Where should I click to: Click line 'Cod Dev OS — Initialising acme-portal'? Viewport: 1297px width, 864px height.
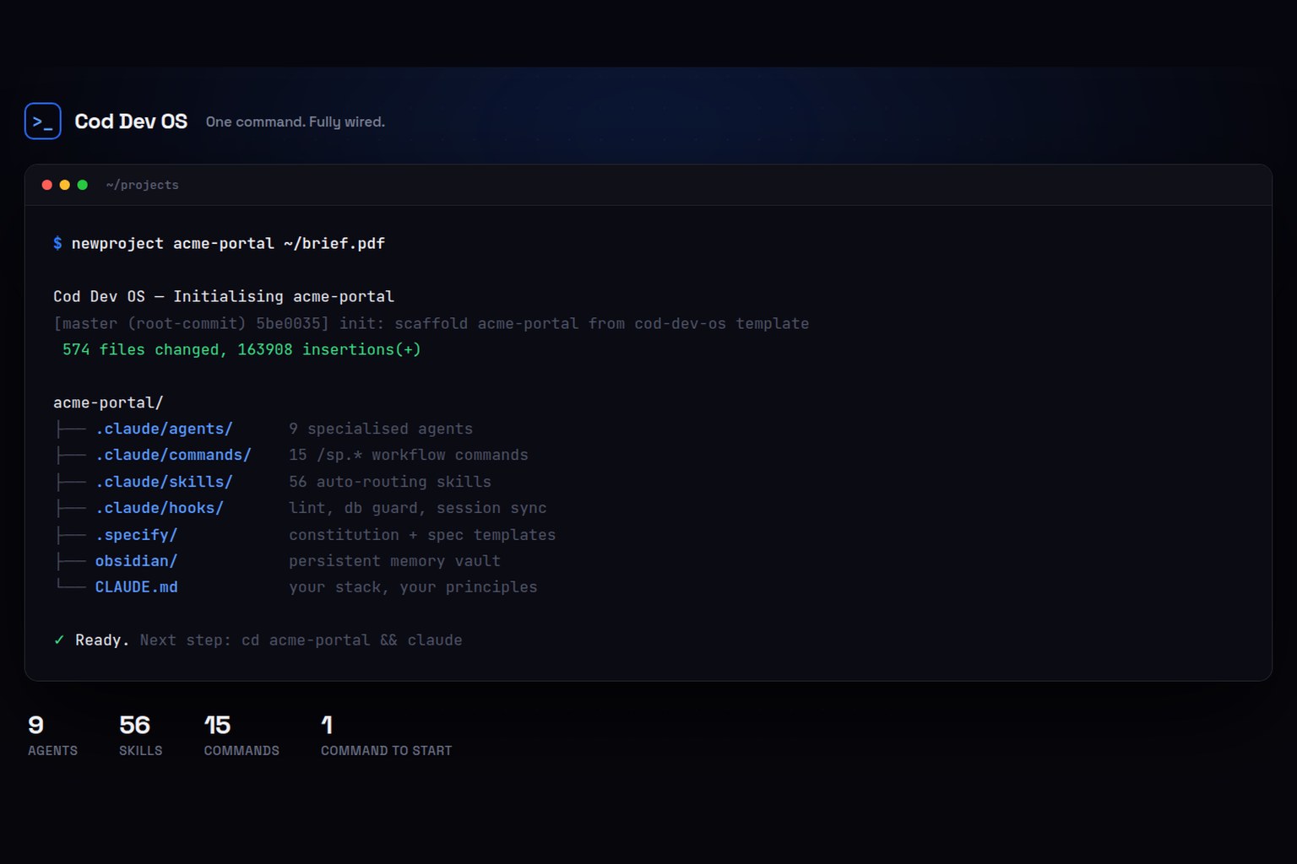point(224,296)
